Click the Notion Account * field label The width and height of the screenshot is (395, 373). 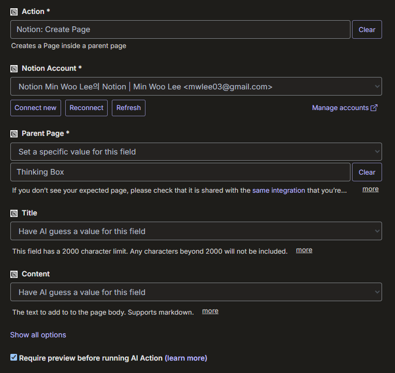point(52,68)
